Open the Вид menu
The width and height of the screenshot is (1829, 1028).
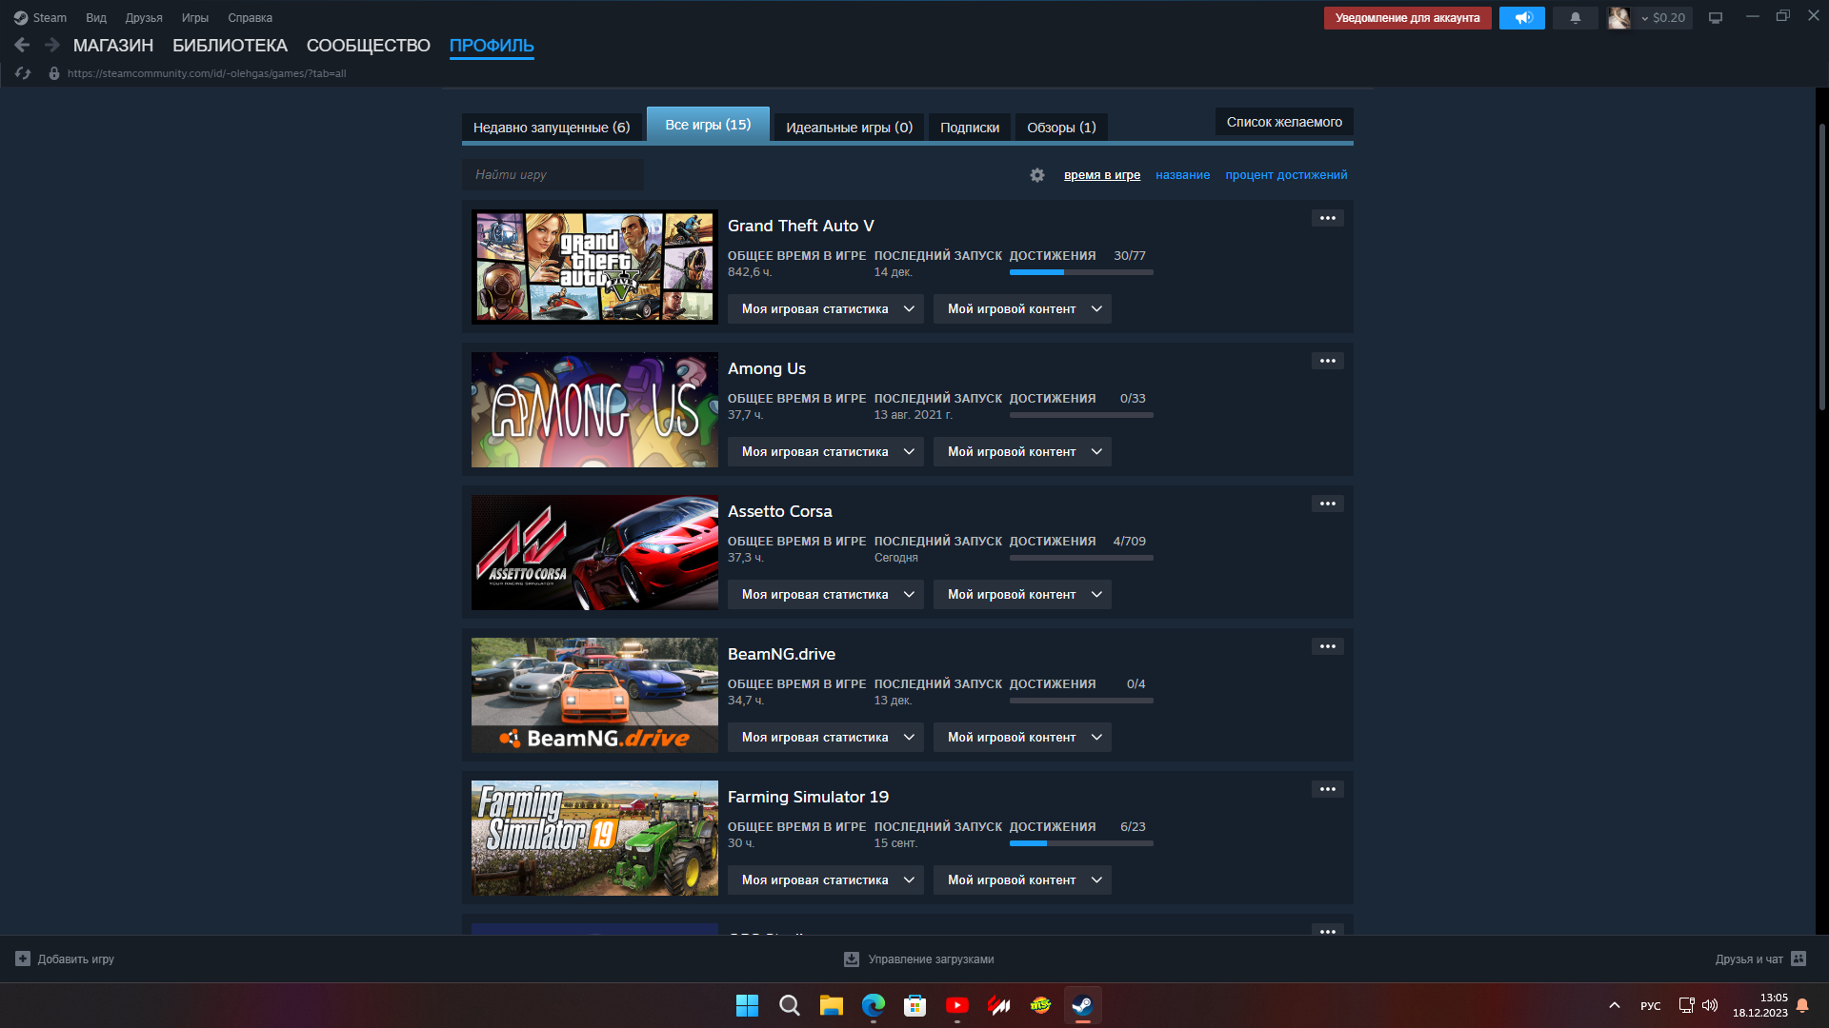point(96,18)
